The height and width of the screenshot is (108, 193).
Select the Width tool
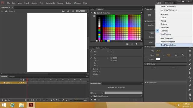[190, 90]
